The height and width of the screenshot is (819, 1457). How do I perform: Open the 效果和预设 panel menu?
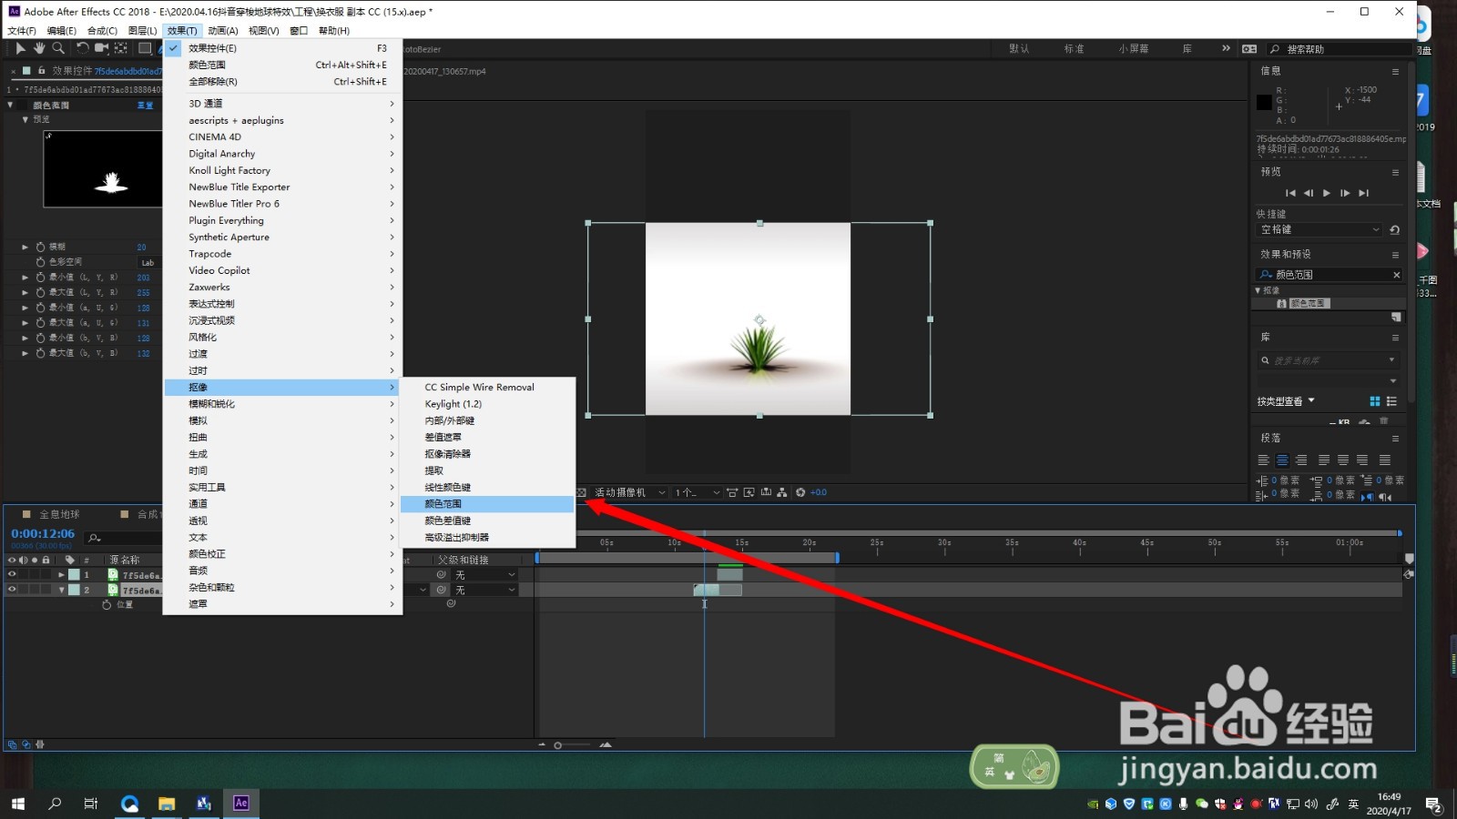click(1395, 255)
